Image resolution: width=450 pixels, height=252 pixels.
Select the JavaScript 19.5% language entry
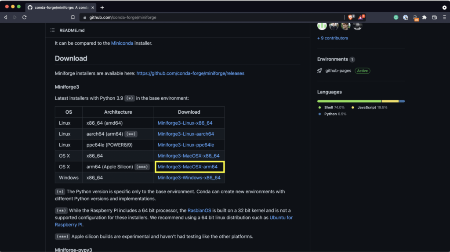[369, 108]
